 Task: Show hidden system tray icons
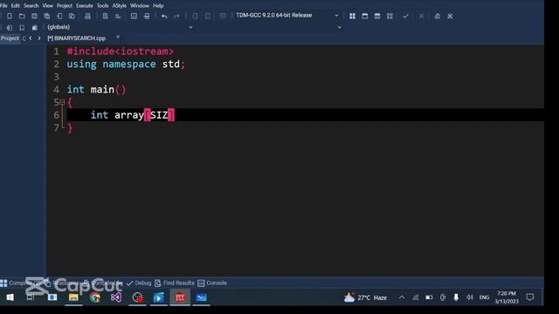(x=402, y=297)
